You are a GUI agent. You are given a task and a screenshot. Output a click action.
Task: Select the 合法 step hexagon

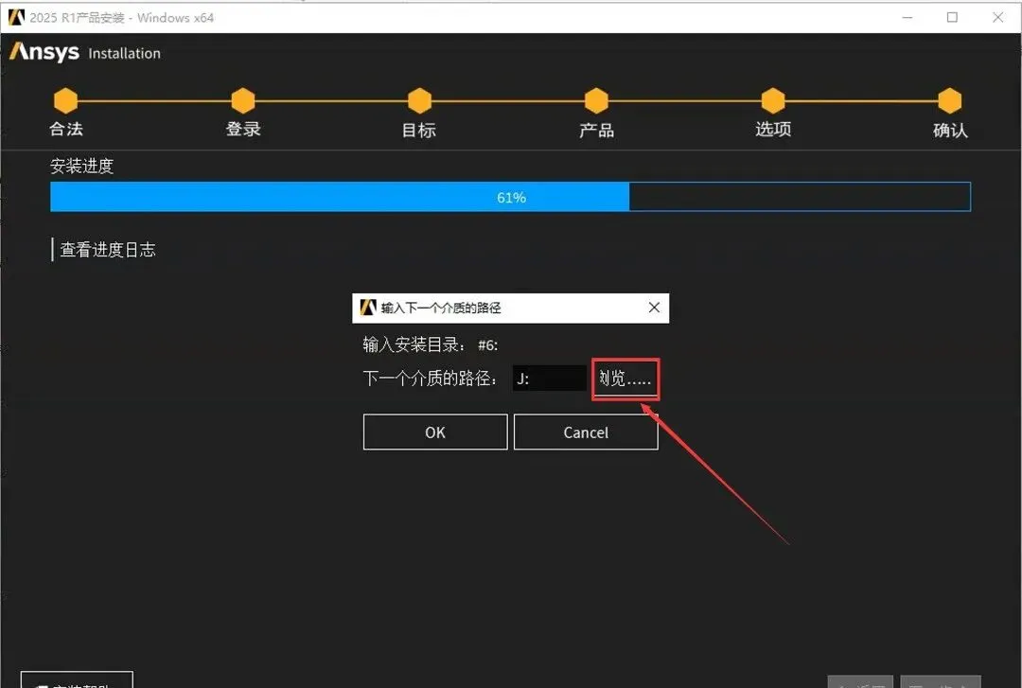coord(66,100)
